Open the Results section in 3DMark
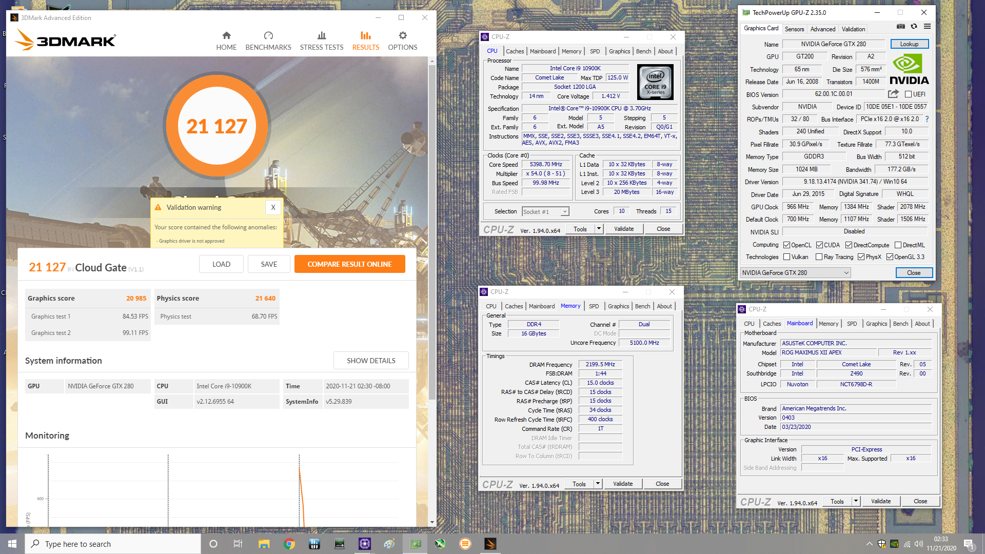 tap(366, 41)
